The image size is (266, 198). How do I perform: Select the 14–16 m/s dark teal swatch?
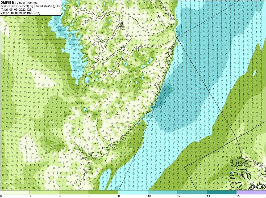click(221, 192)
